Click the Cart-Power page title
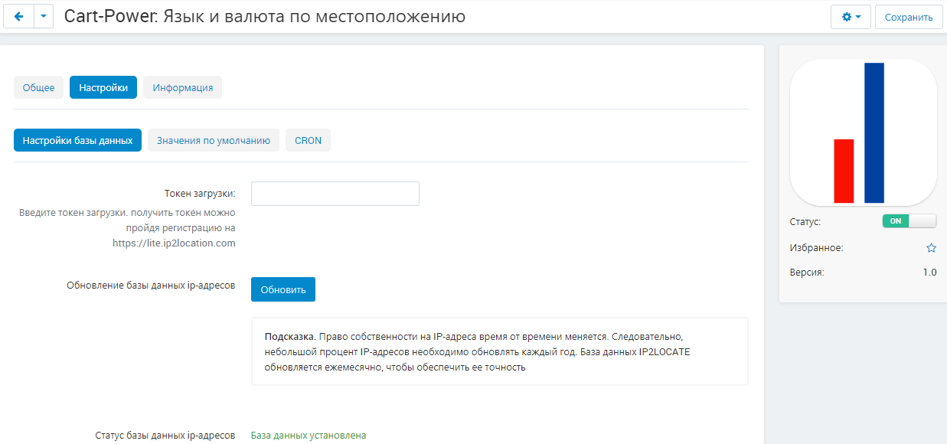 tap(264, 16)
